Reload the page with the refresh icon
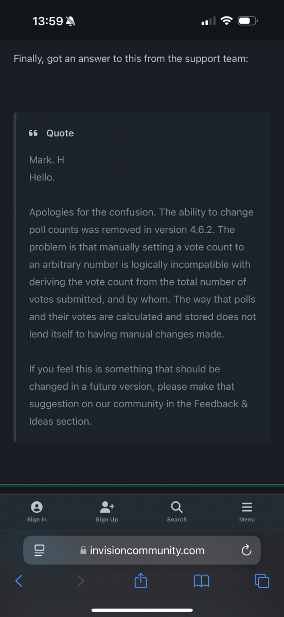Screen dimensions: 284x617 point(246,551)
